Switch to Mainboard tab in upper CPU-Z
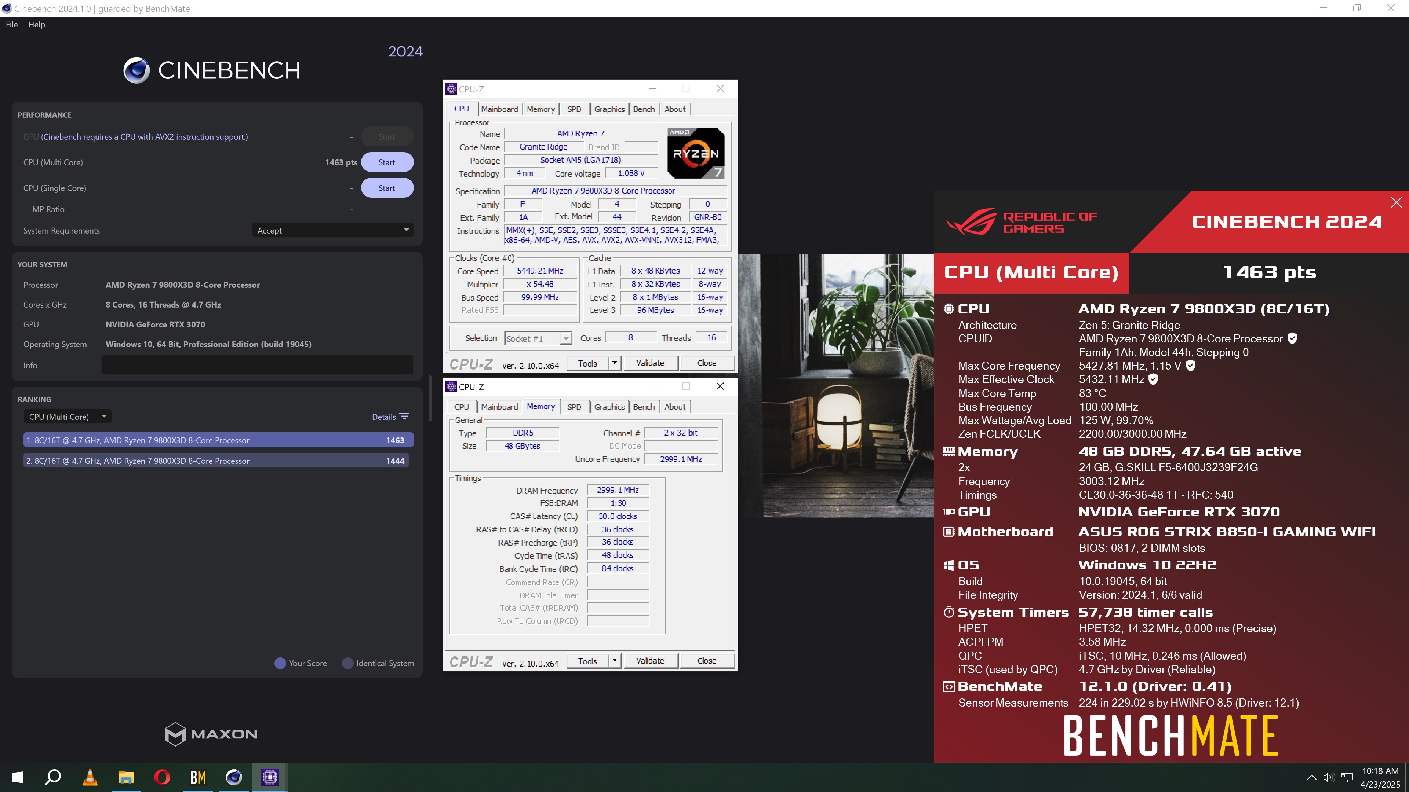 499,109
